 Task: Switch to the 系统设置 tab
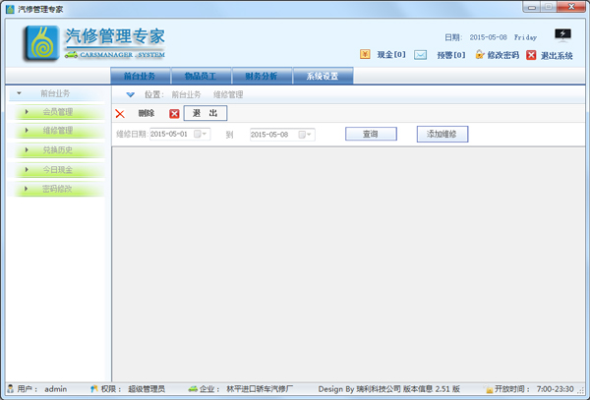pyautogui.click(x=323, y=76)
